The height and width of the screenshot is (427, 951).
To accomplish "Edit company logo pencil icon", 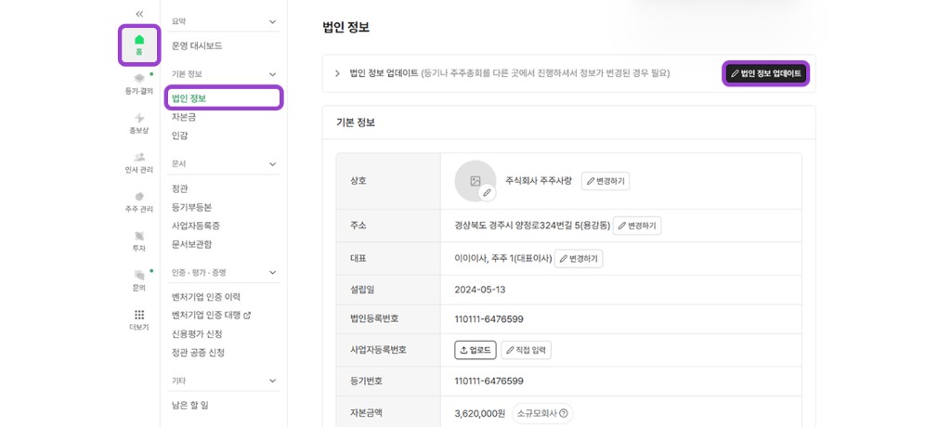I will click(x=487, y=193).
